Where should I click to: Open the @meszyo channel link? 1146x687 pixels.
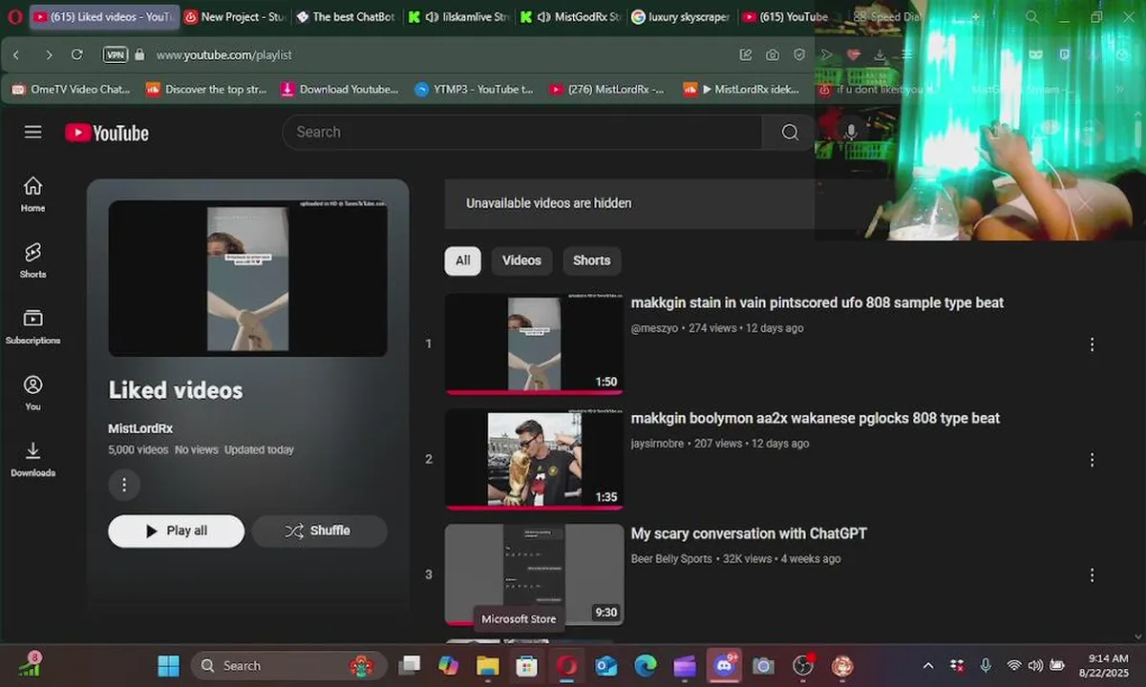click(654, 328)
